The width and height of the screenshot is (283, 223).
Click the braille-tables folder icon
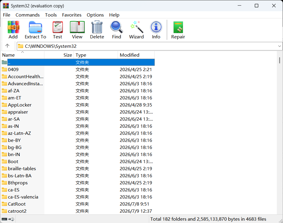(x=4, y=168)
